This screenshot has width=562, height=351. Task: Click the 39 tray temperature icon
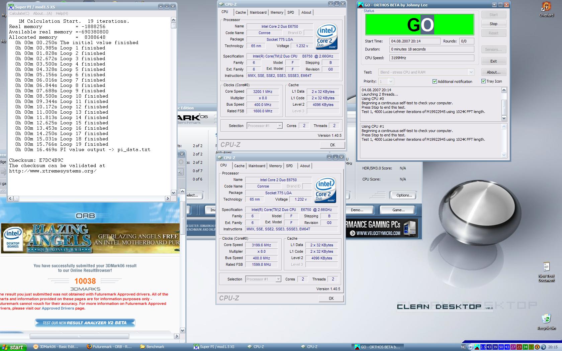[x=495, y=347]
